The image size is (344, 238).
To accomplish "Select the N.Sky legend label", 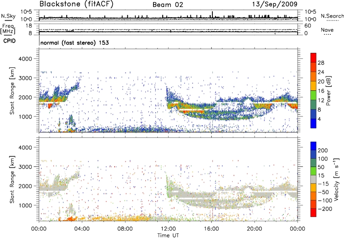I will [8, 16].
